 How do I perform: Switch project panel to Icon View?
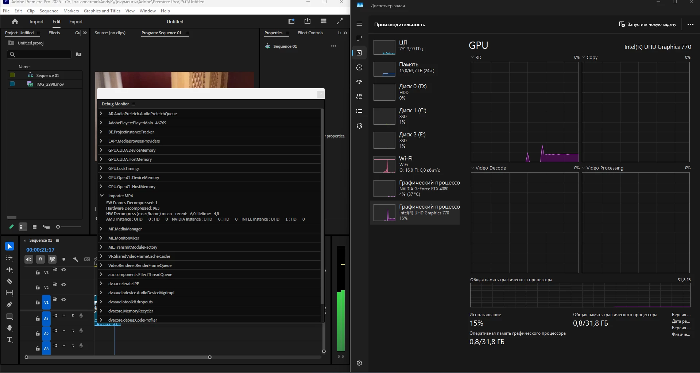pyautogui.click(x=35, y=227)
